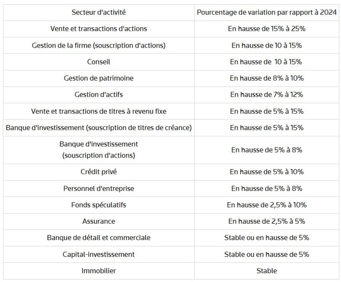This screenshot has width=341, height=282.
Task: Click the 'Secteur d'activité' column header
Action: [x=99, y=12]
